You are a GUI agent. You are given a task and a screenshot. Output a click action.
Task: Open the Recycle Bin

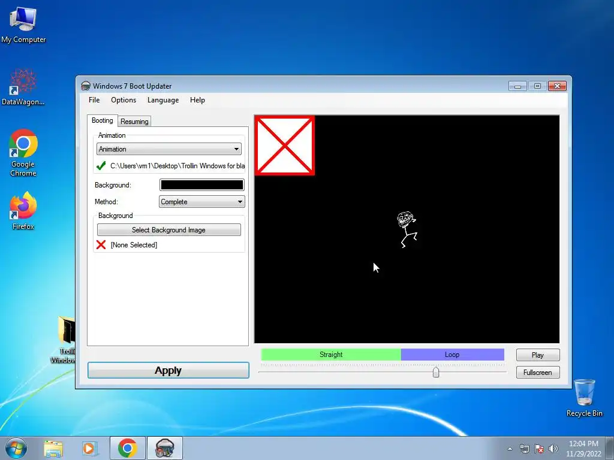[585, 398]
